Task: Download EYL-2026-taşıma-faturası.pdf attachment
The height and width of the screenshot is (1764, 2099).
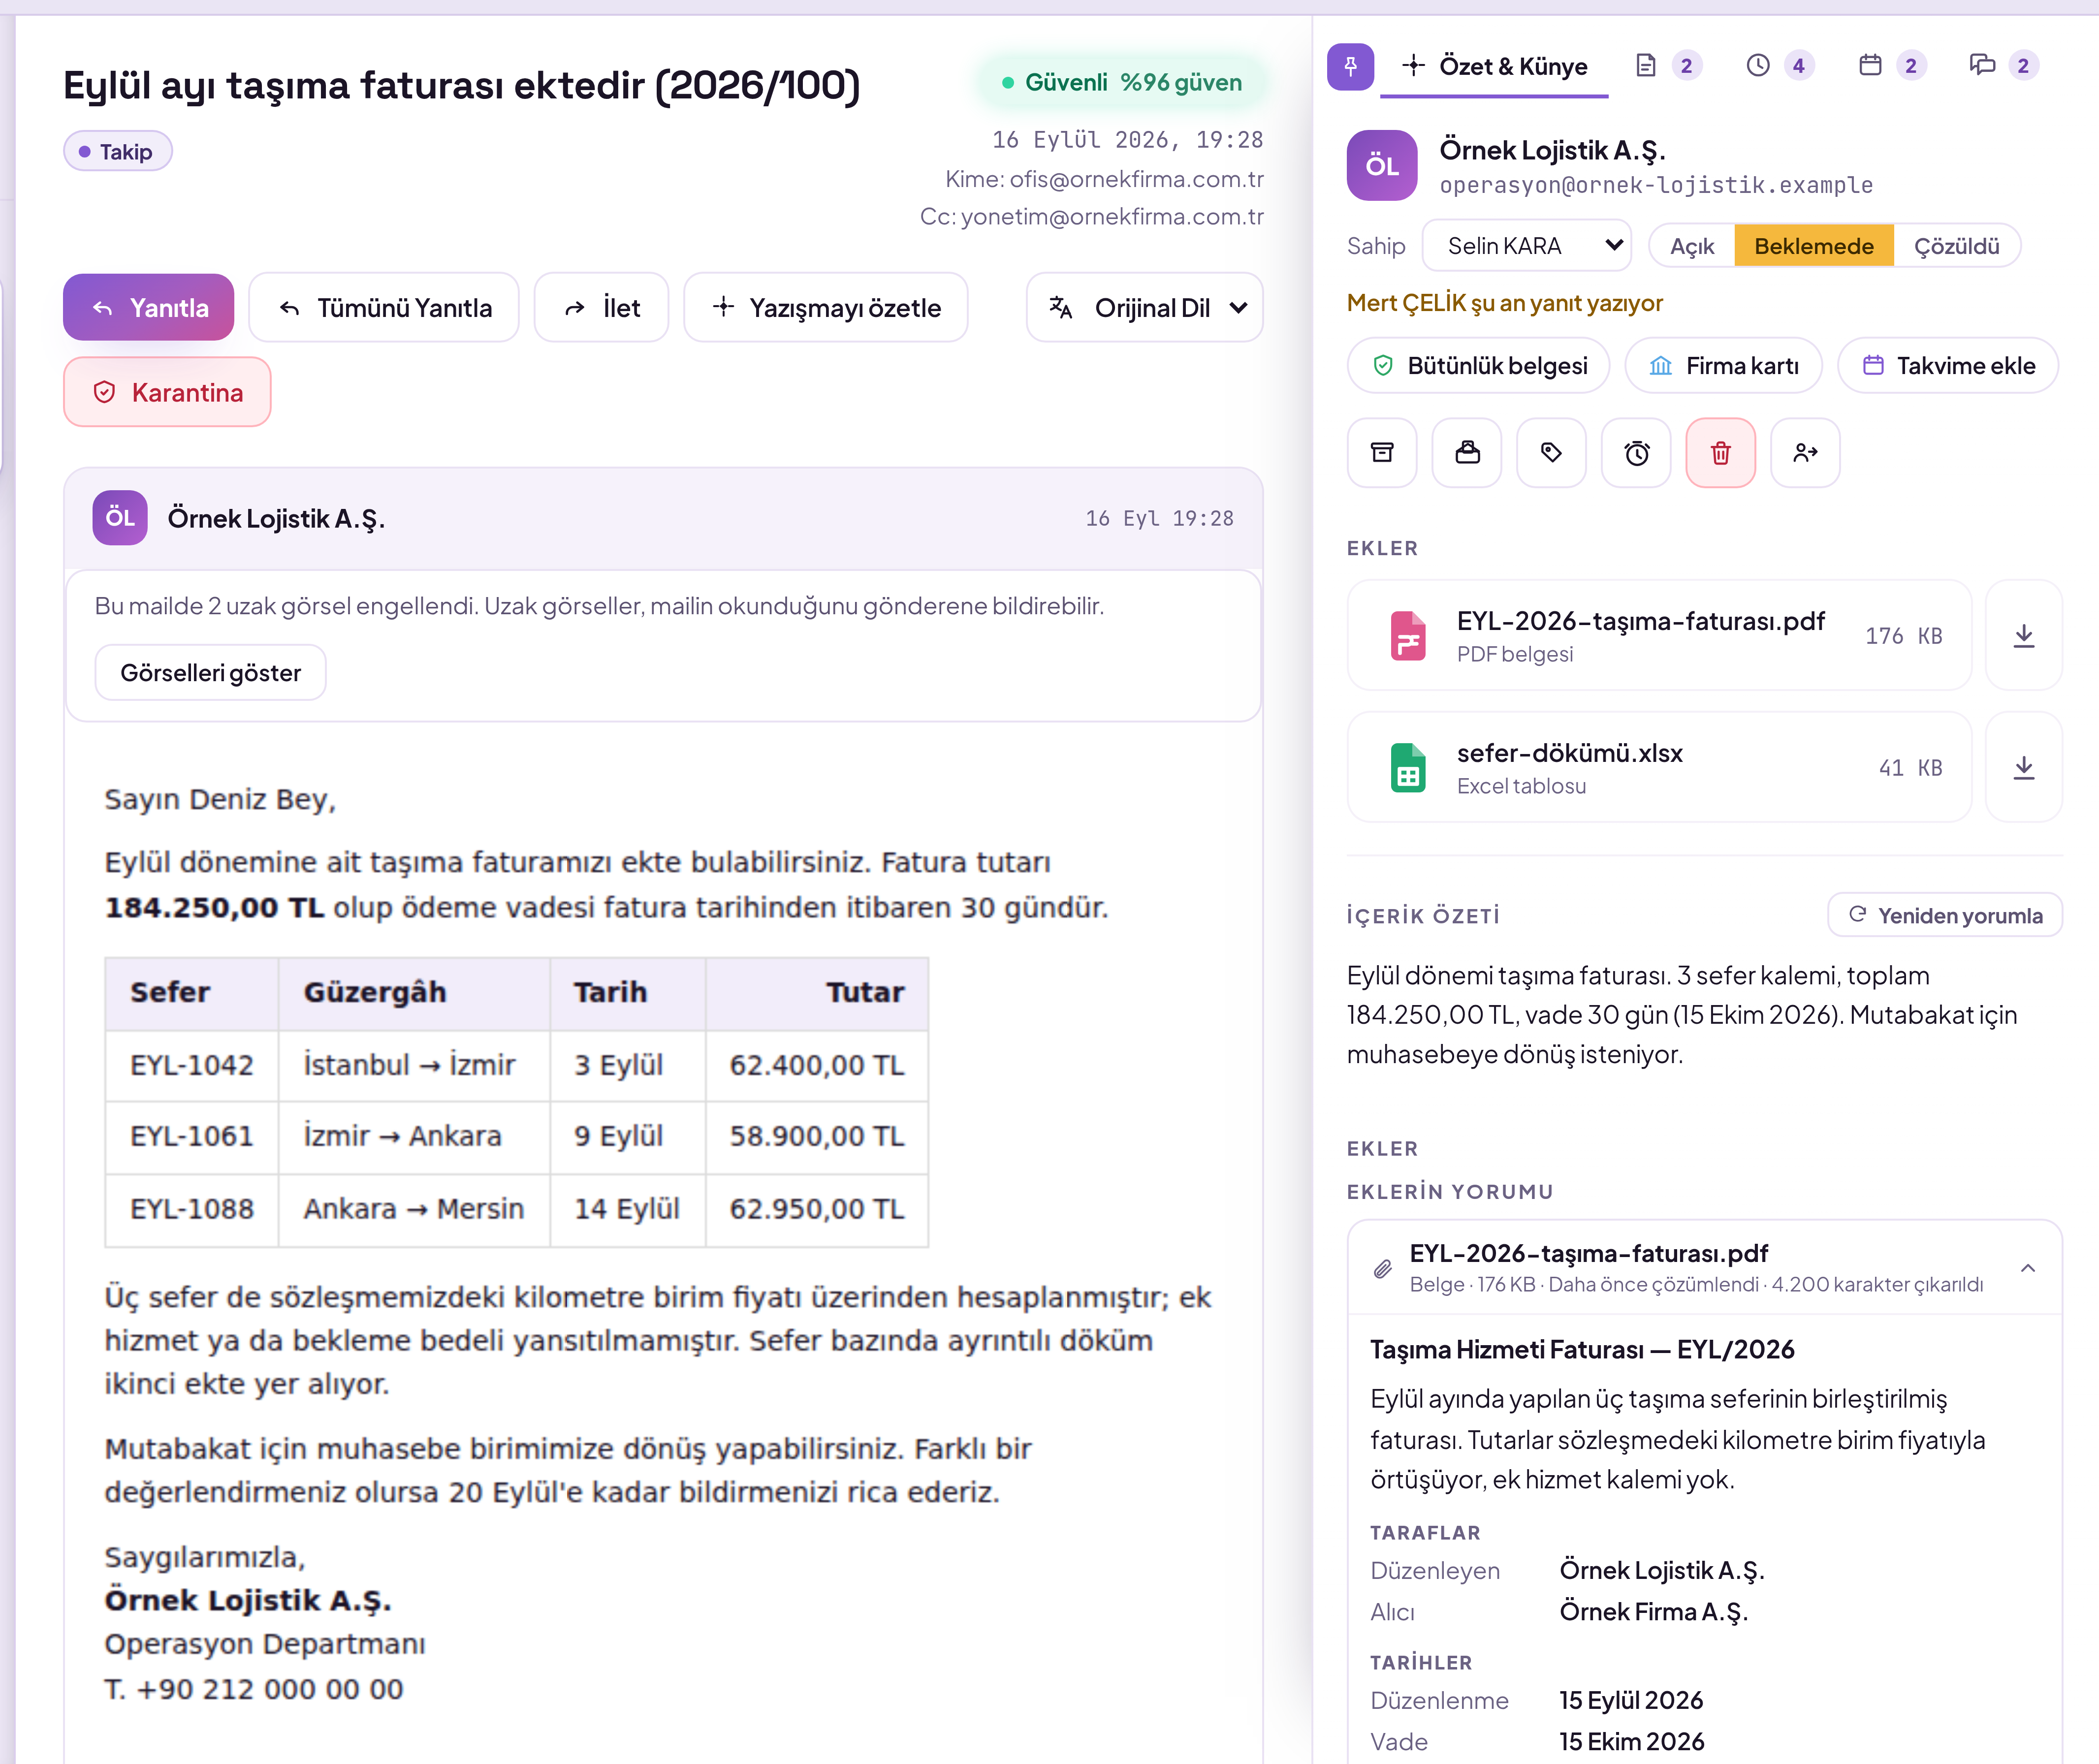Action: pos(2023,635)
